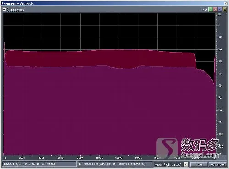
Task: Click the 2000 Hz label on frequency axis
Action: pos(22,158)
